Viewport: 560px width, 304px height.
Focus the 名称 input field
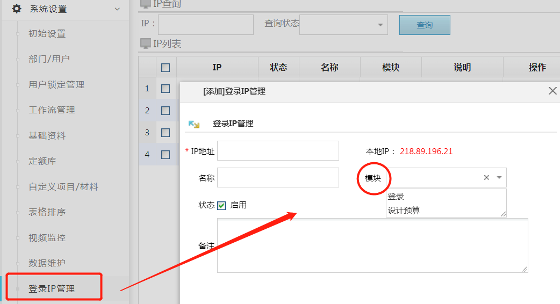pos(278,177)
